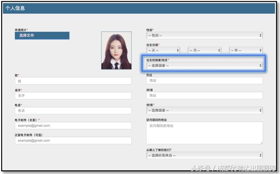This screenshot has height=174, width=280.
Task: Click the 个人信息 section header
Action: coord(16,8)
